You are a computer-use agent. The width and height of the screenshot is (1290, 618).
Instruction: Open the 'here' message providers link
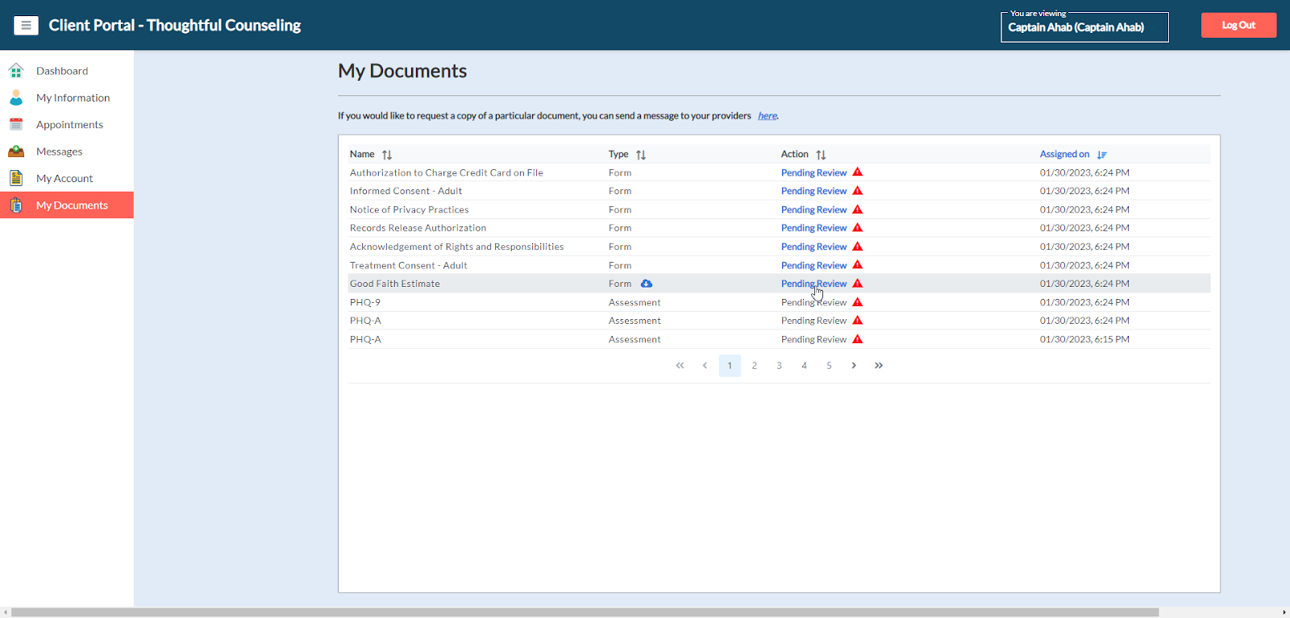tap(767, 116)
